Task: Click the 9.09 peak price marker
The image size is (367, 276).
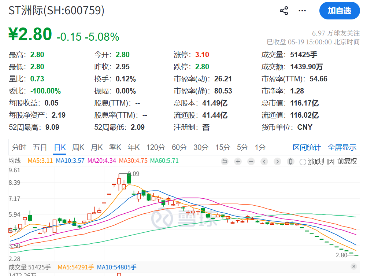Action: 133,174
